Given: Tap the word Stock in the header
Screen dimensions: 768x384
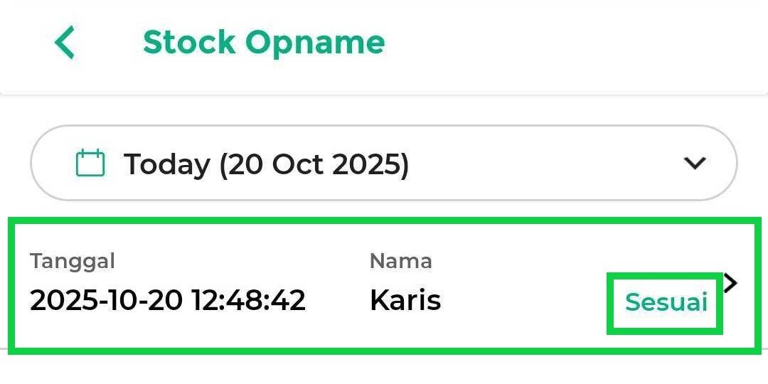Looking at the screenshot, I should (189, 43).
